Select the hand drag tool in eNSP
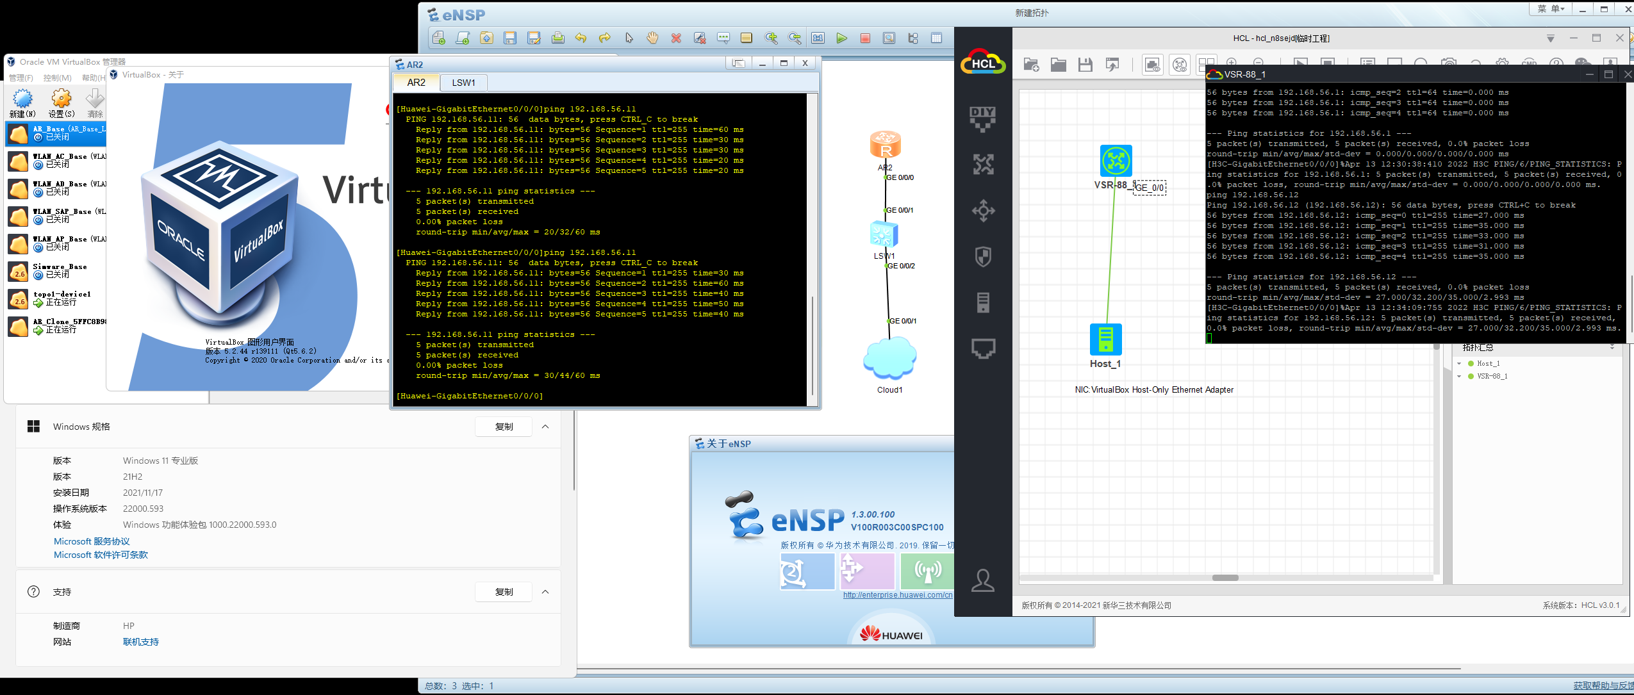This screenshot has width=1634, height=695. click(x=652, y=38)
